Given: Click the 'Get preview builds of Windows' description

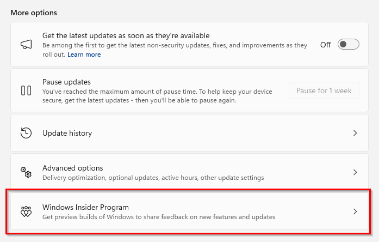Looking at the screenshot, I should click(x=159, y=217).
